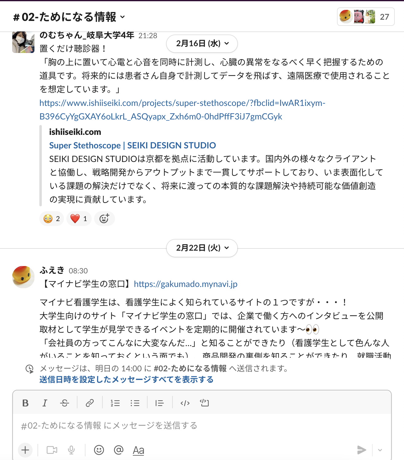
Task: Mention someone with the @ button
Action: pos(118,450)
